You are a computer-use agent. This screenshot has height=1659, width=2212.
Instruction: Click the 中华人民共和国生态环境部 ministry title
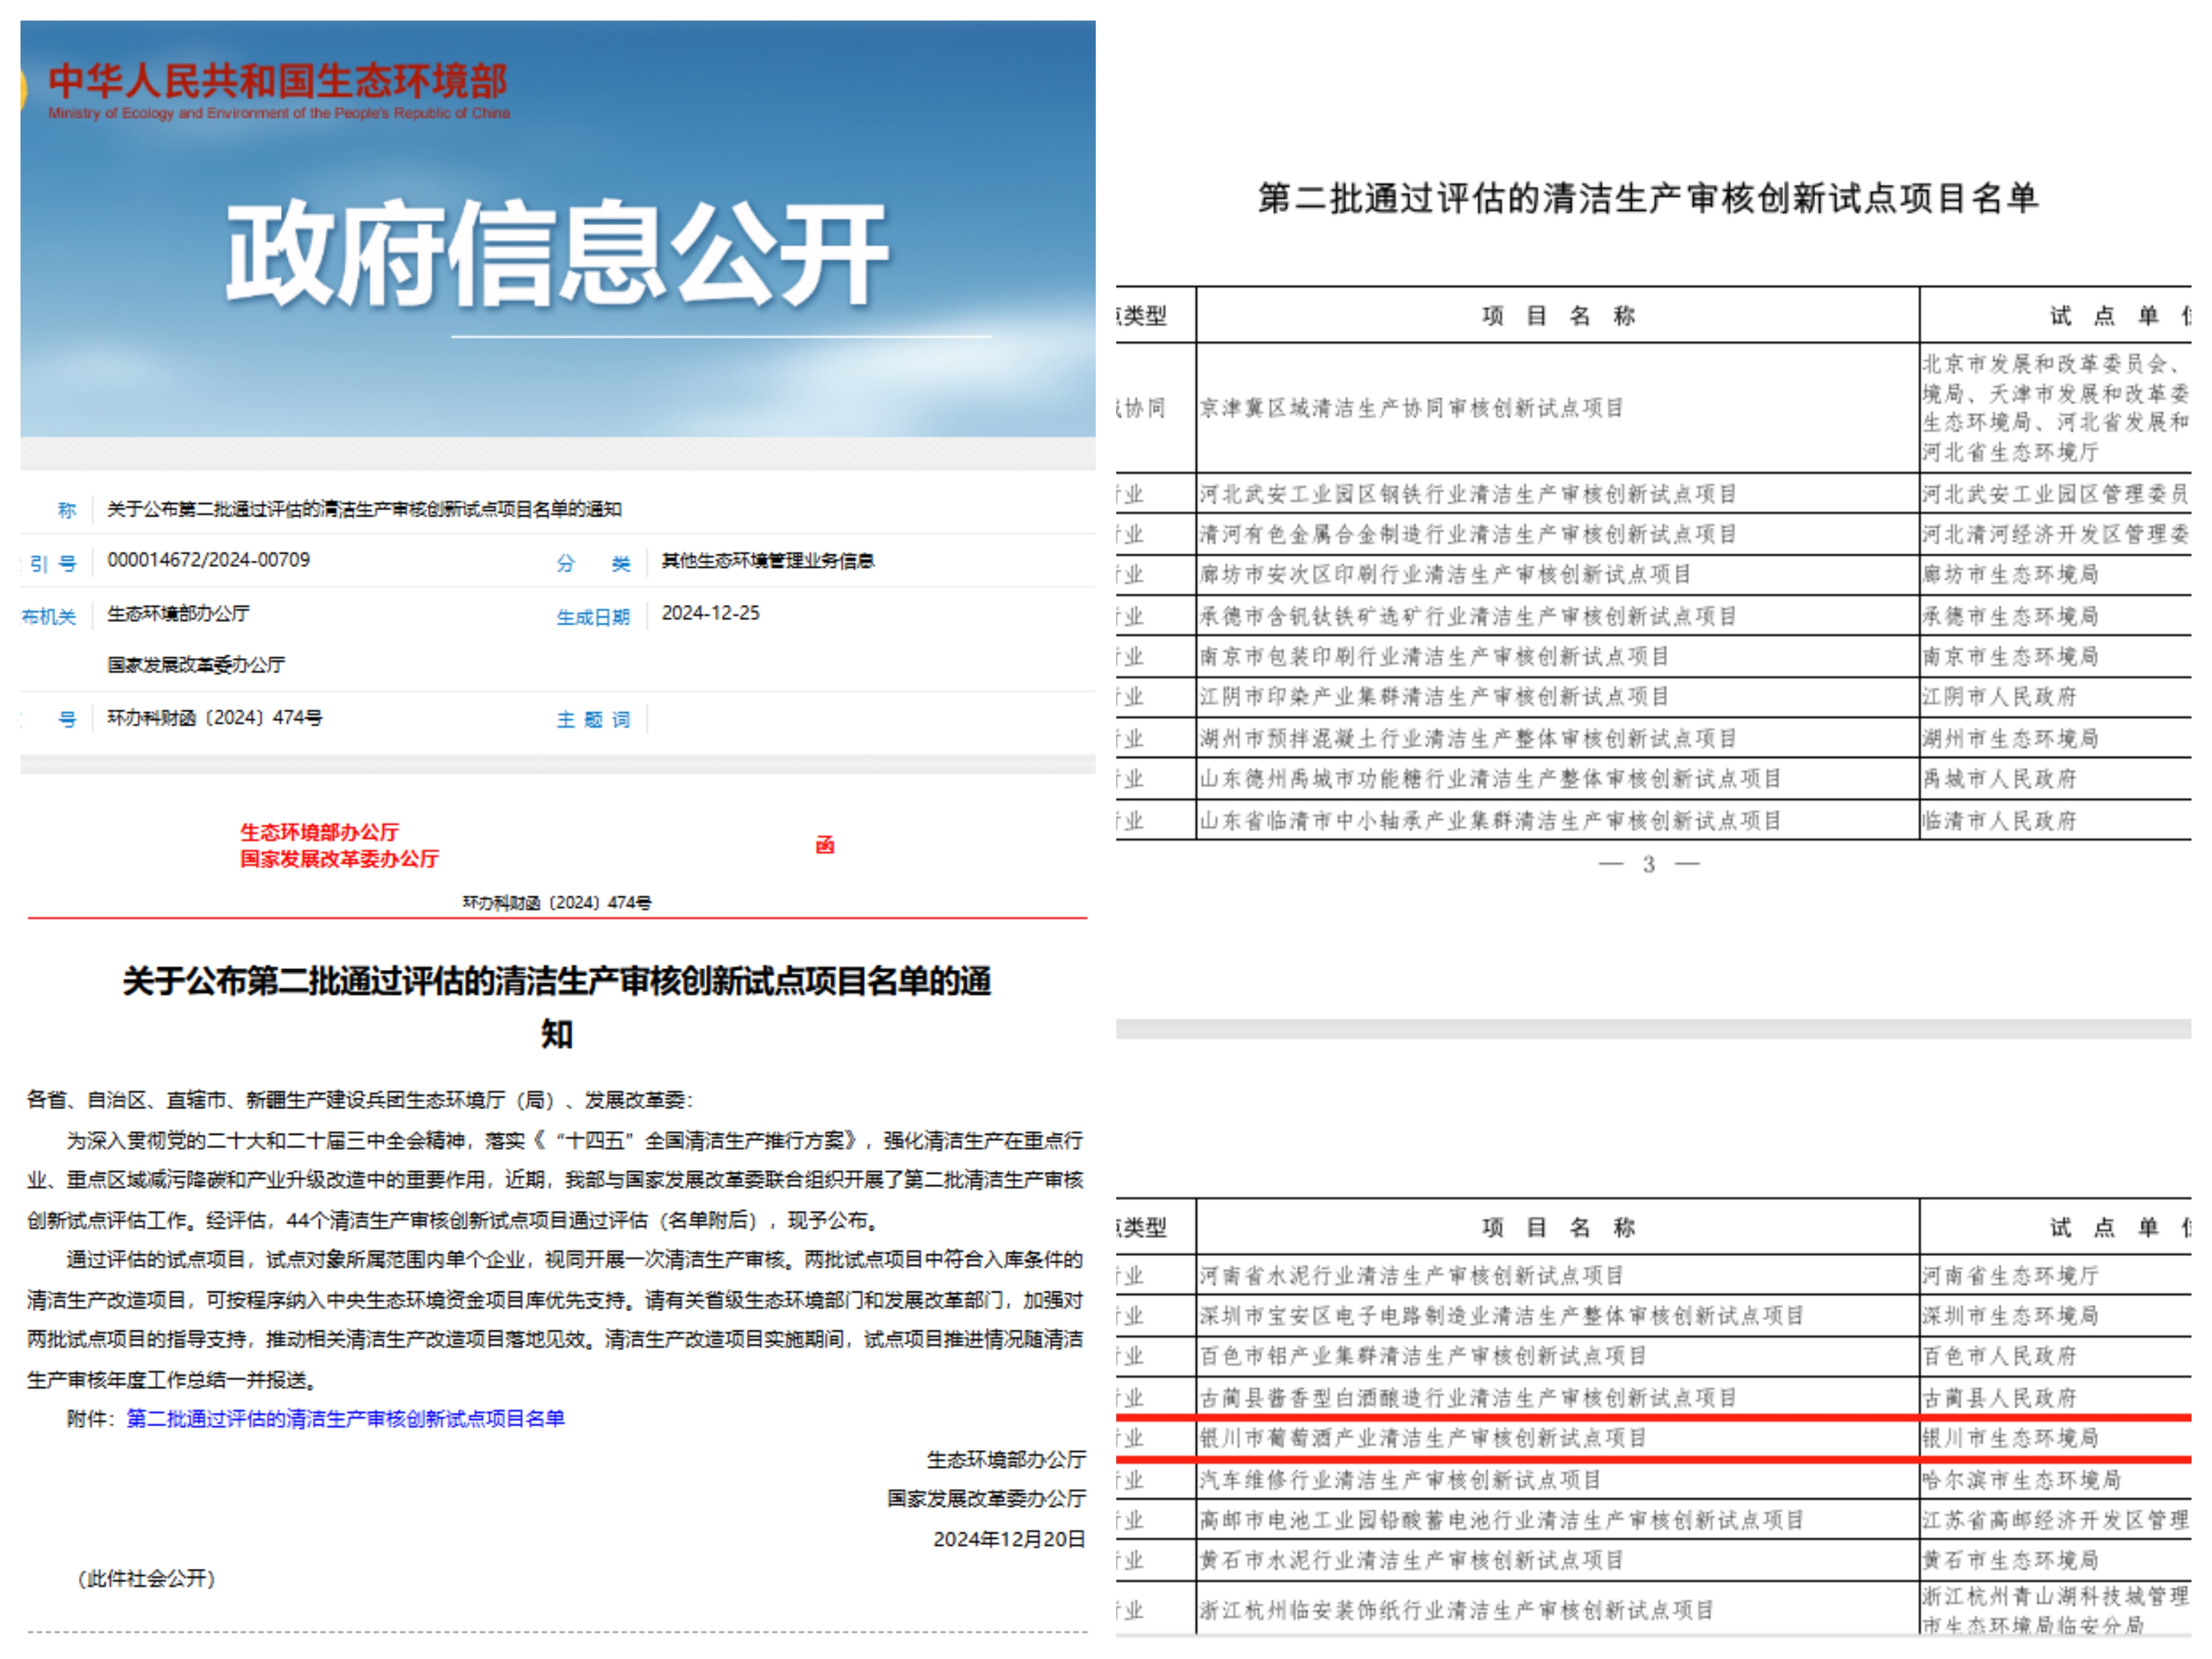coord(278,81)
